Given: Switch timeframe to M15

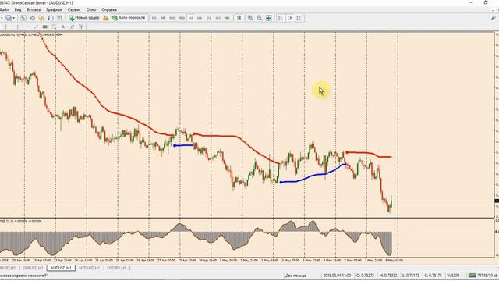Looking at the screenshot, I should [x=172, y=18].
